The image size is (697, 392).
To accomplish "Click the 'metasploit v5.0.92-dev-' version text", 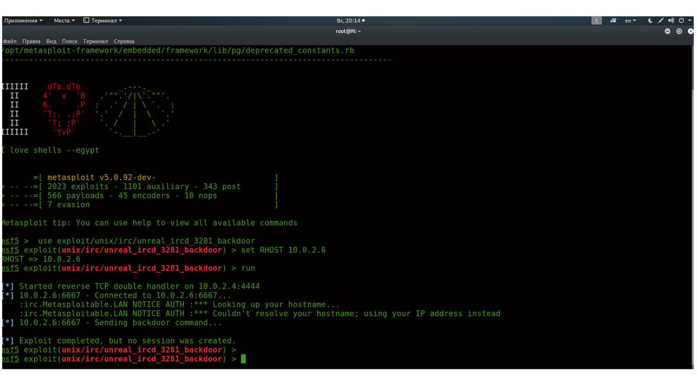I will [x=102, y=177].
